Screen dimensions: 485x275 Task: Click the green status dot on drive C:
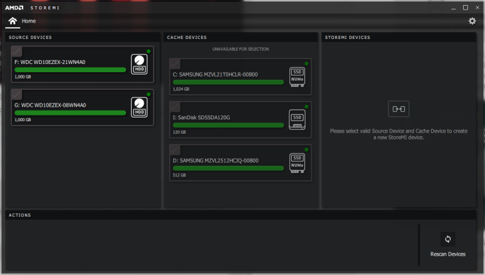(x=307, y=63)
